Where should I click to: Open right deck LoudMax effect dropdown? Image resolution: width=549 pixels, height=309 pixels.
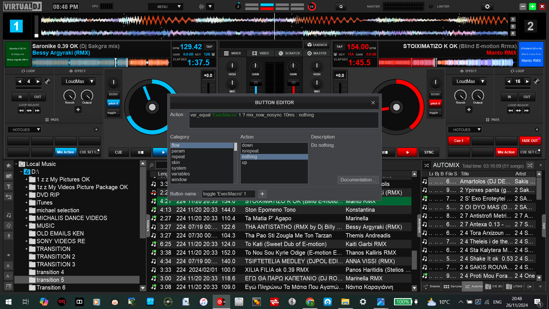469,82
